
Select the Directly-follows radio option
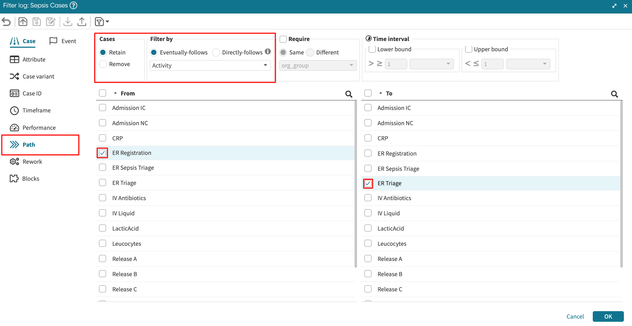click(x=216, y=53)
